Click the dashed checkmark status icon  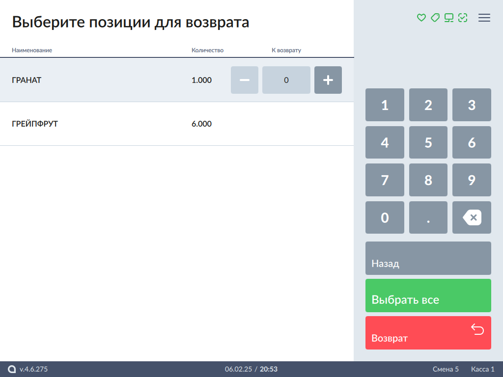pyautogui.click(x=462, y=18)
